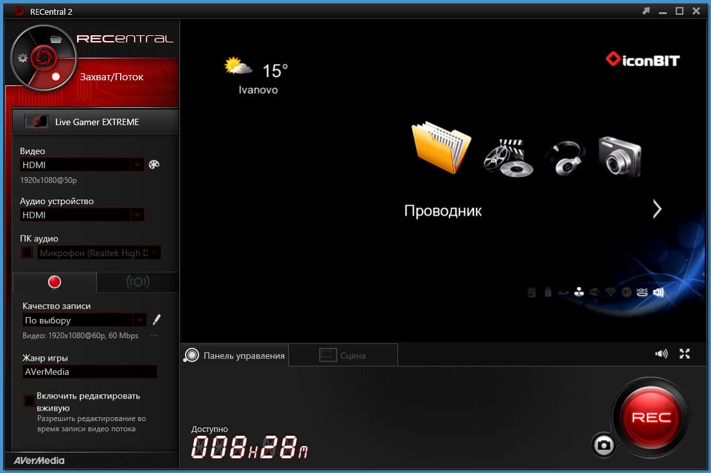
Task: Minimize the RECentral 2 window
Action: (662, 12)
